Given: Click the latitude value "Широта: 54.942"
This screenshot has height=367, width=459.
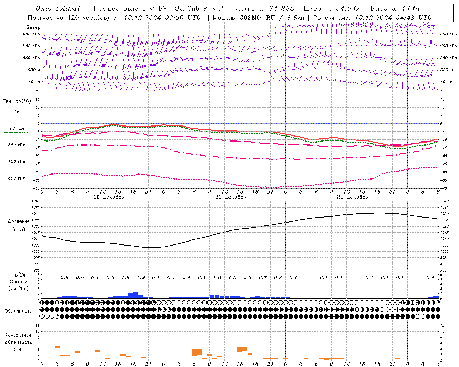Looking at the screenshot, I should pyautogui.click(x=332, y=9).
